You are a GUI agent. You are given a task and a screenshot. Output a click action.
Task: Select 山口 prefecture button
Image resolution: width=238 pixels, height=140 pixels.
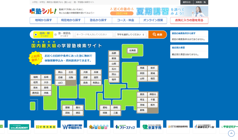(60, 83)
